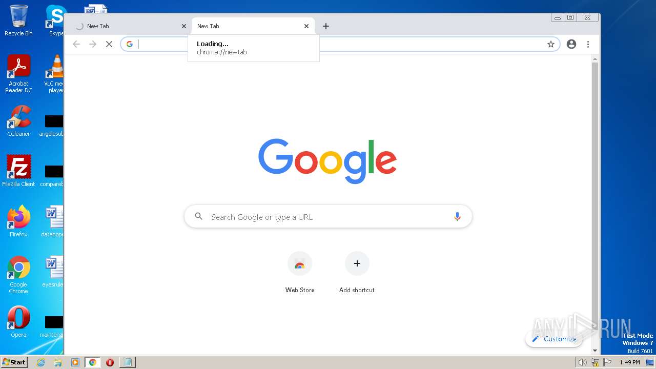Image resolution: width=656 pixels, height=369 pixels.
Task: Click the scrollbar up arrow
Action: [595, 59]
